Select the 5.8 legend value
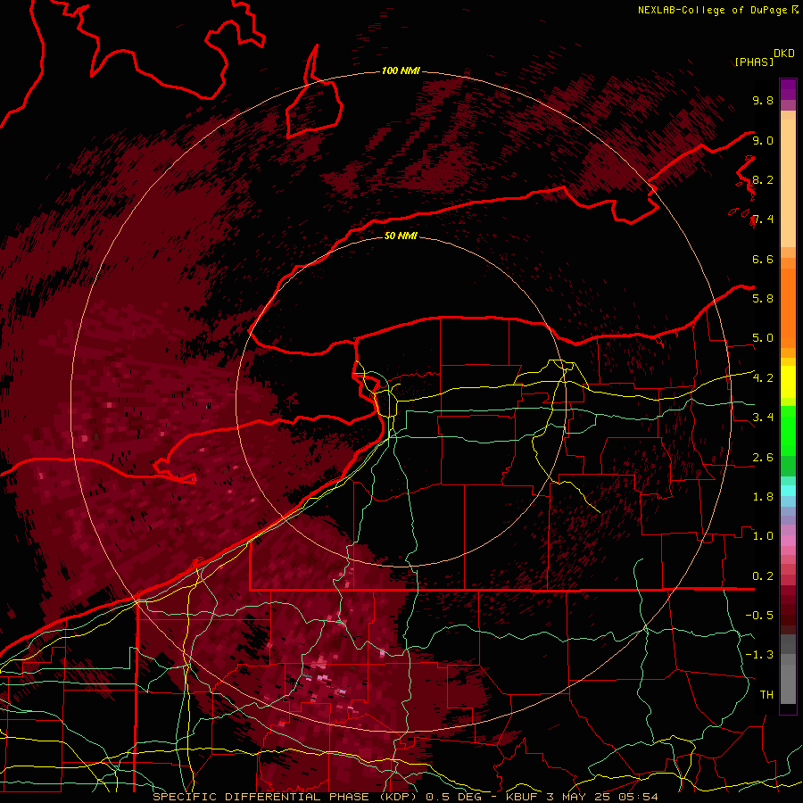 coord(763,299)
